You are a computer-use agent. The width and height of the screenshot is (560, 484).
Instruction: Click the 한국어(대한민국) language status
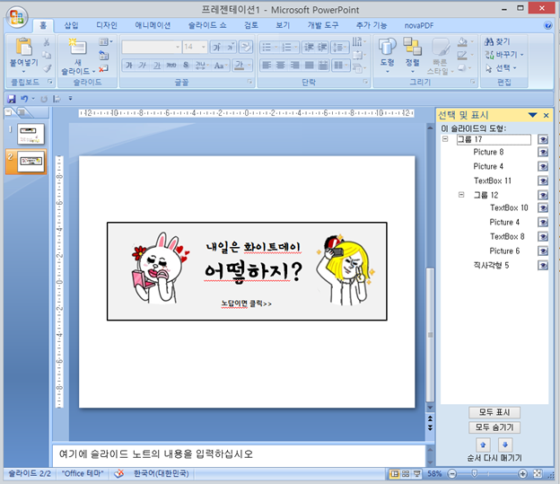161,473
